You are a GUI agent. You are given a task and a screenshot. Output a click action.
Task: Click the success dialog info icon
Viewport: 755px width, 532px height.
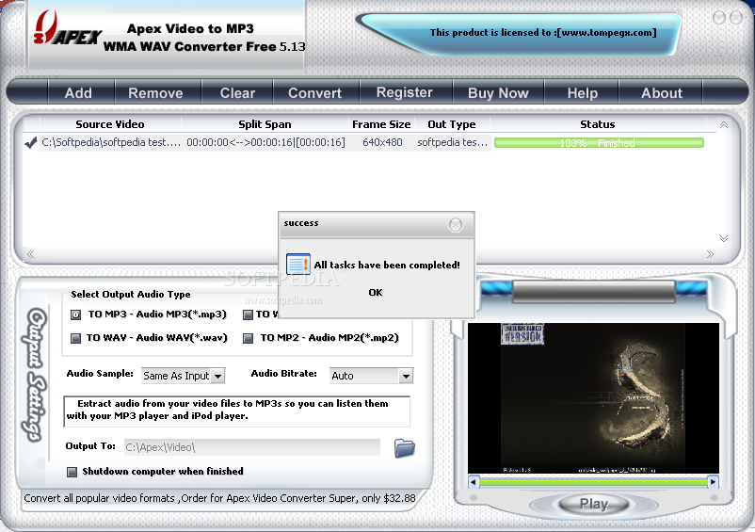pos(298,264)
